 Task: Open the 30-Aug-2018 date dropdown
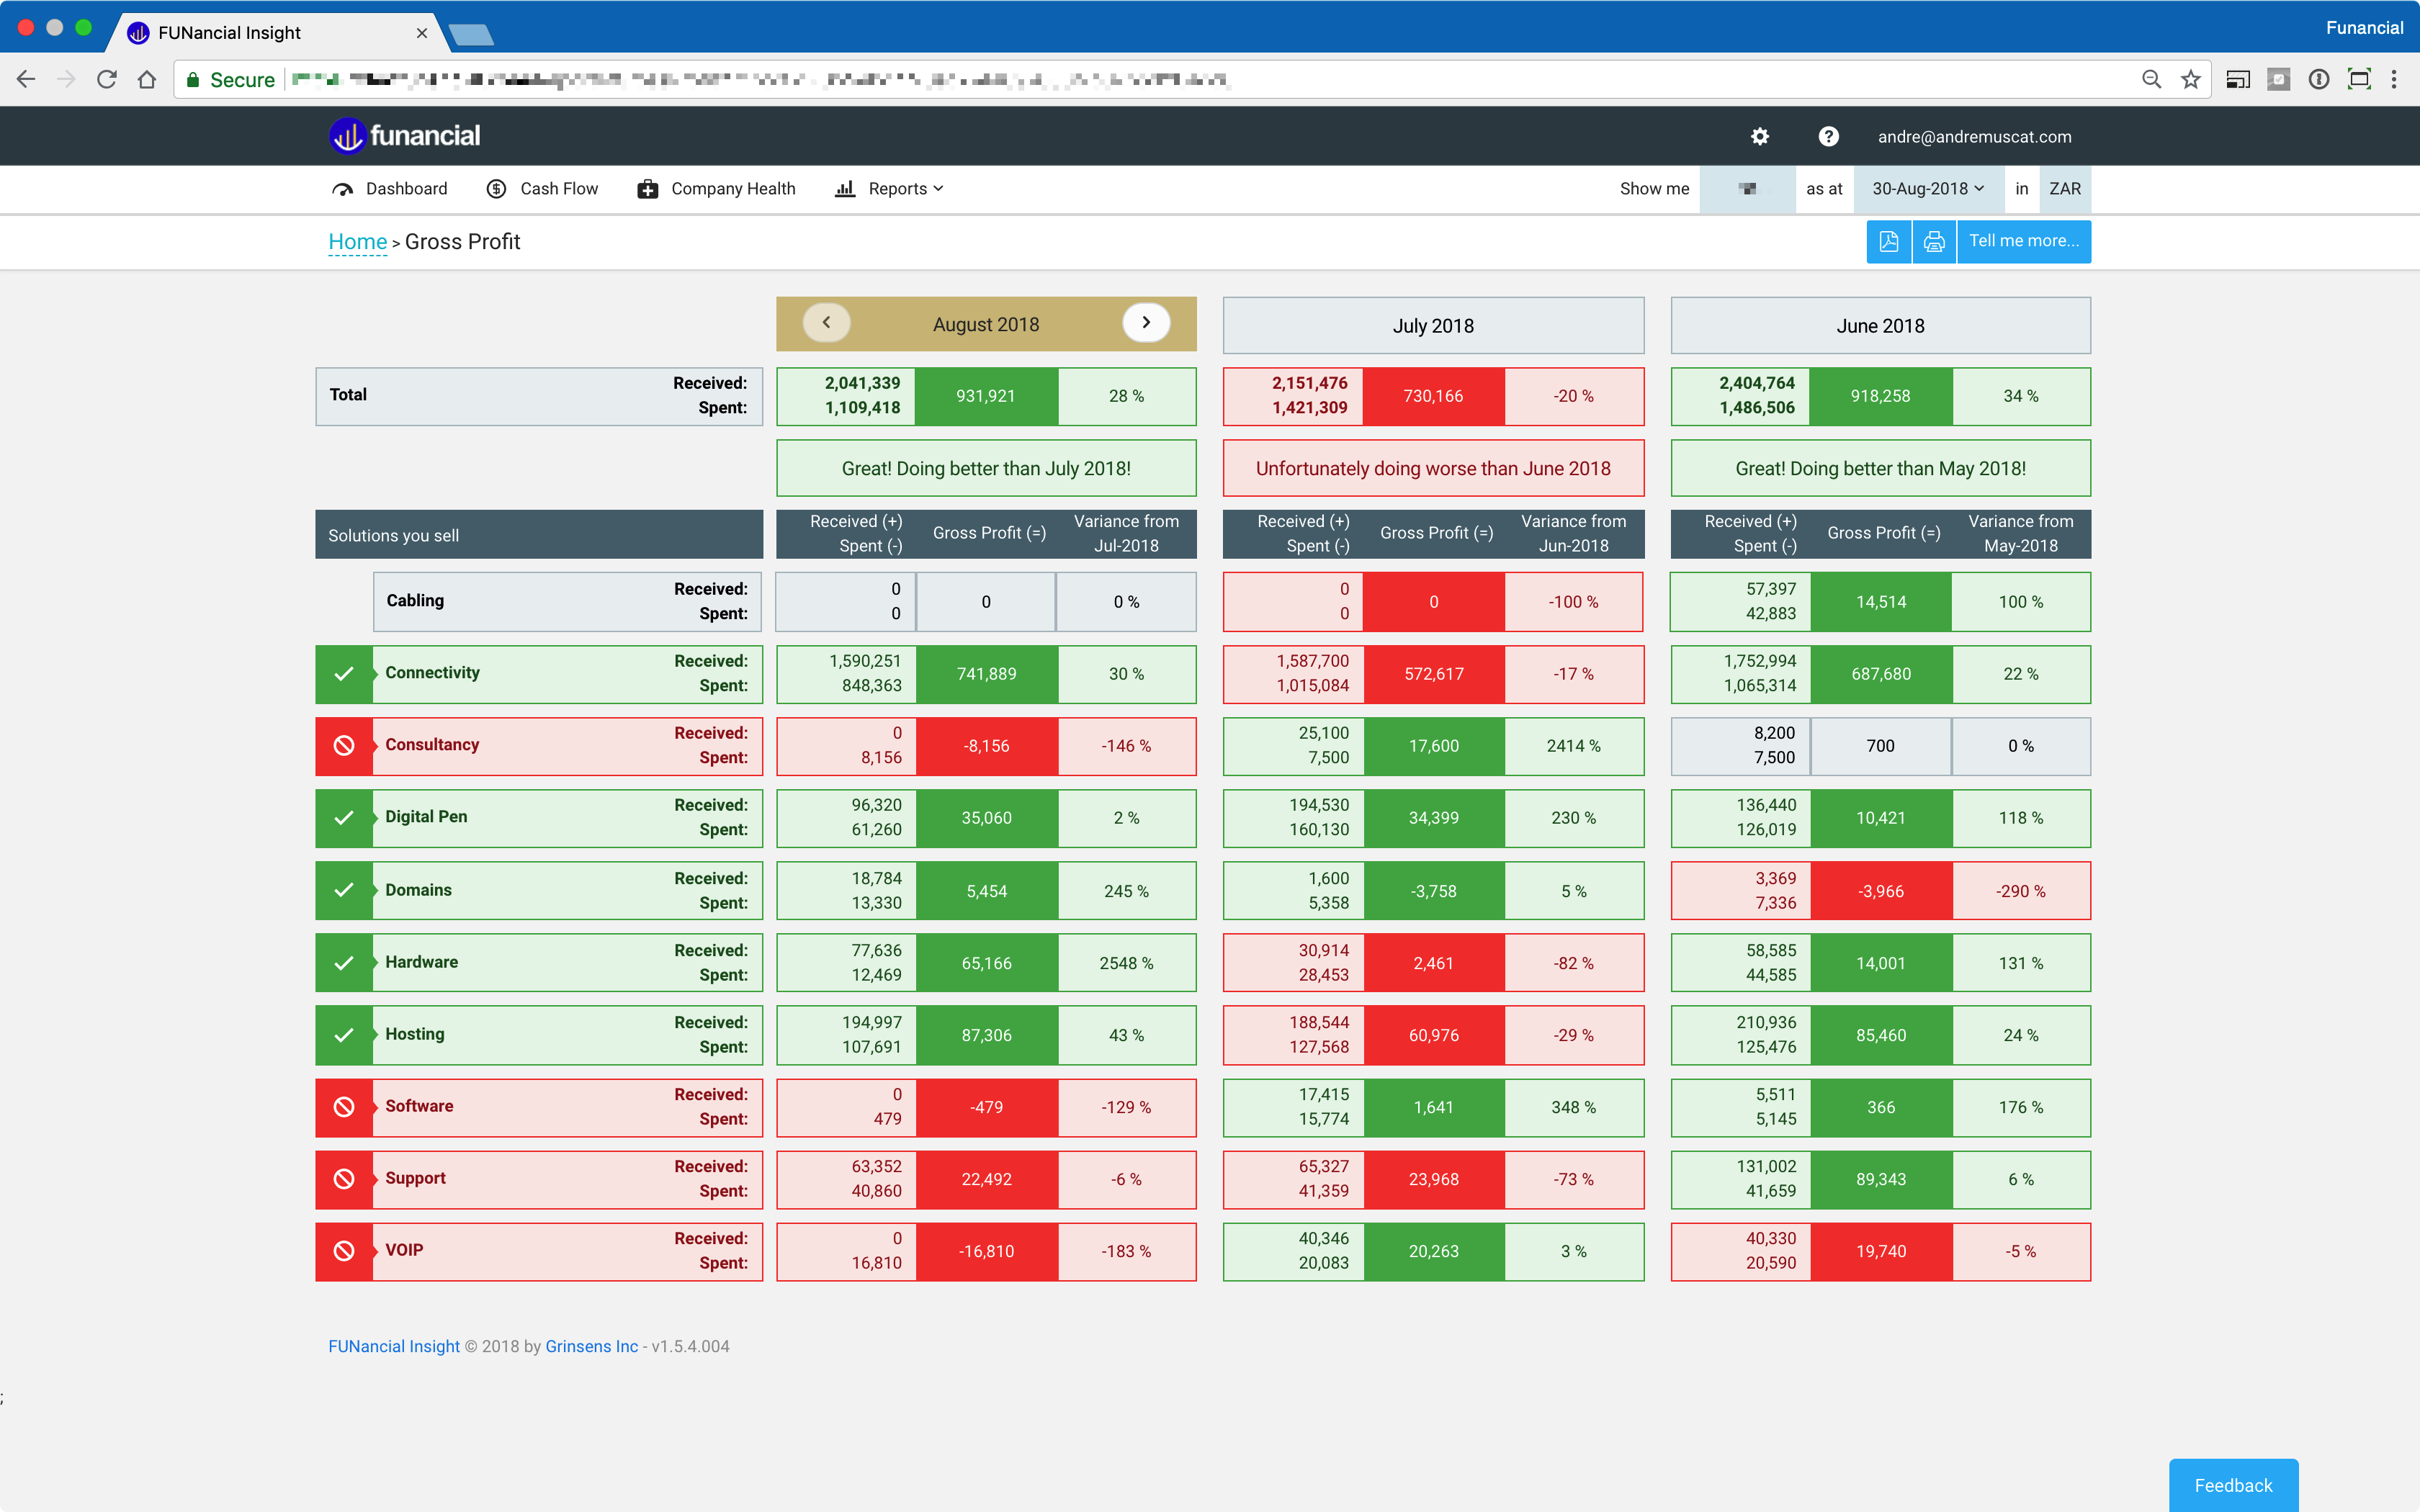point(1927,189)
